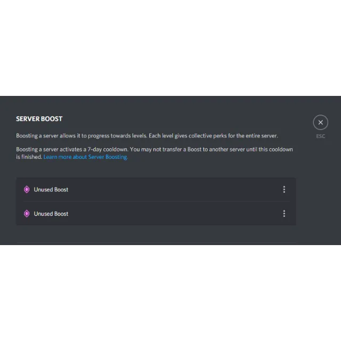Select the second Unused Boost label text
341x341 pixels.
point(51,214)
